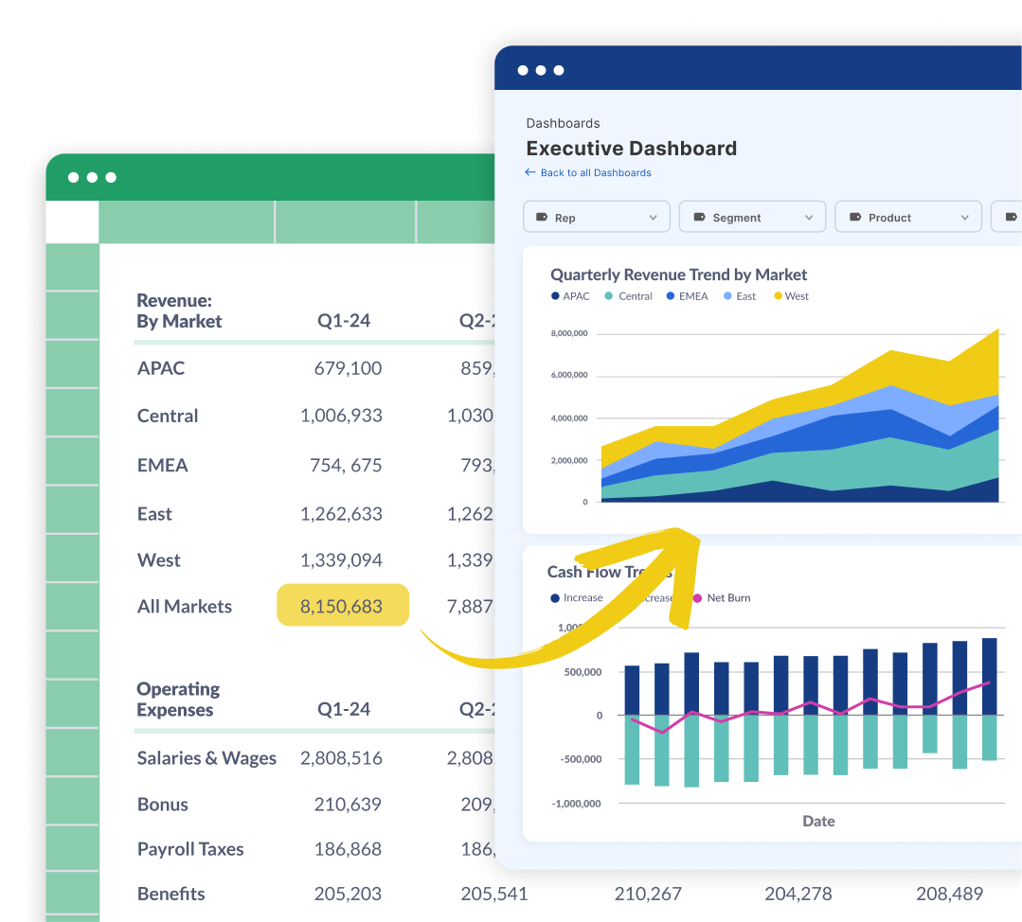Viewport: 1022px width, 922px height.
Task: Toggle the West legend series
Action: pyautogui.click(x=791, y=296)
